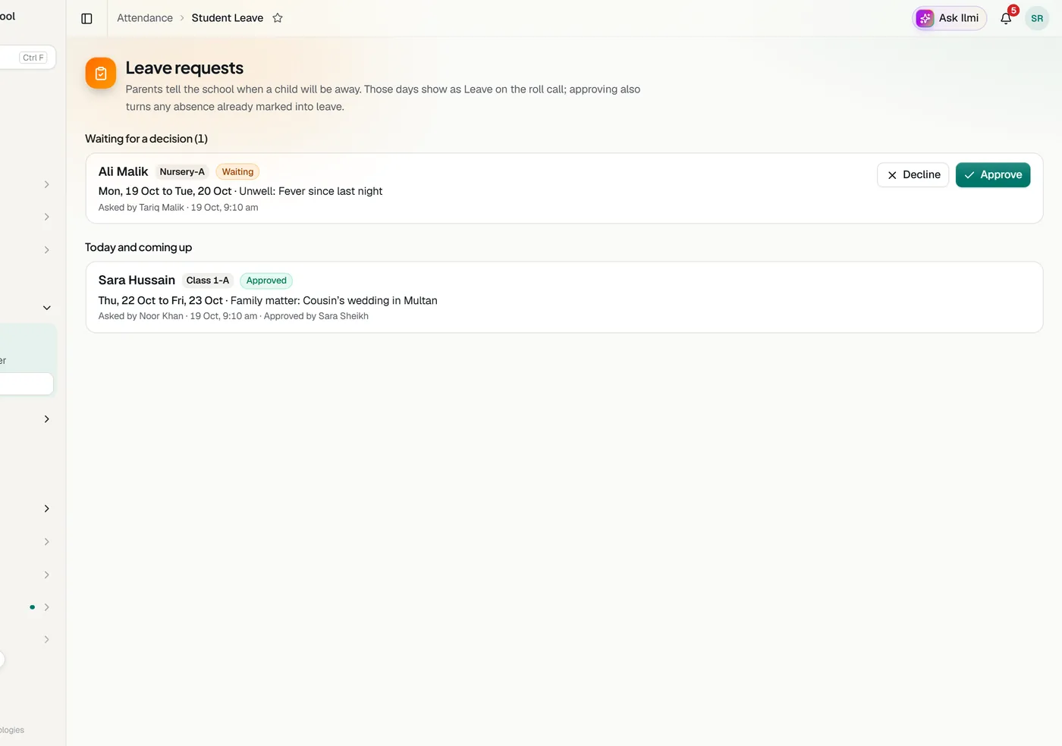Image resolution: width=1062 pixels, height=746 pixels.
Task: Toggle the sidebar panel icon
Action: pos(86,18)
